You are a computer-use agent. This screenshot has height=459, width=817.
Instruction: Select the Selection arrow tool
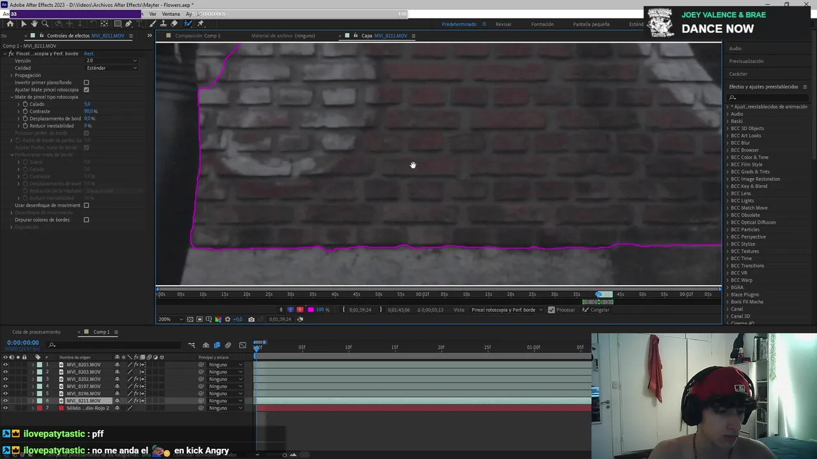click(x=24, y=24)
